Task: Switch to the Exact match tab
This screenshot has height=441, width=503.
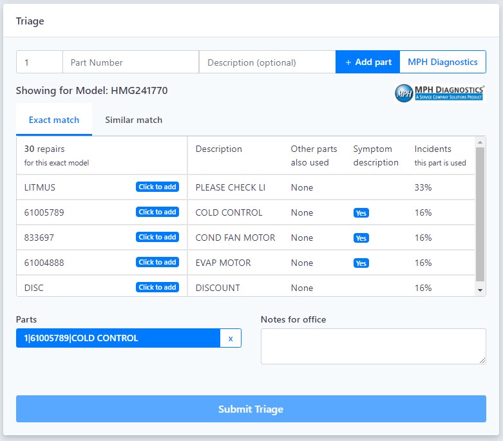Action: [54, 120]
